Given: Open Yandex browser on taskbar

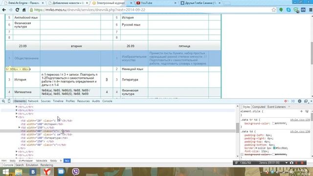Looking at the screenshot, I should [x=47, y=172].
